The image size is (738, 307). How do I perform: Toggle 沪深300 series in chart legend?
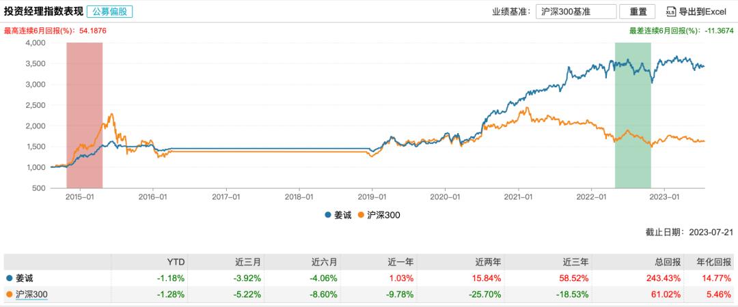(x=377, y=215)
